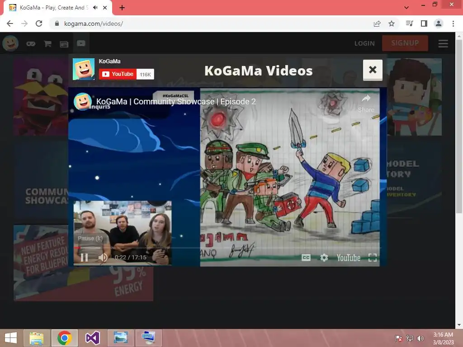
Task: Bookmark this tab star icon
Action: (x=392, y=23)
